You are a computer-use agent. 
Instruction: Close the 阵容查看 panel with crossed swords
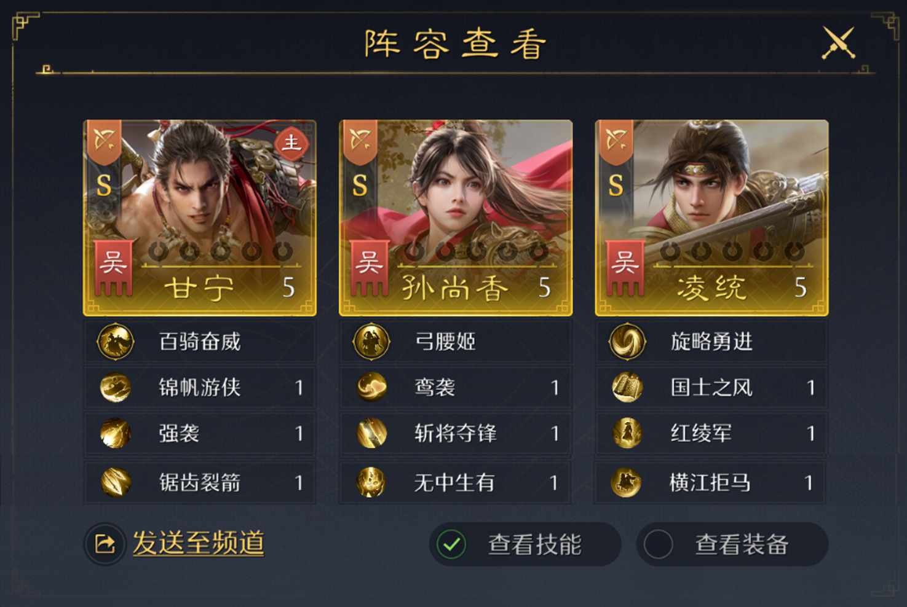point(839,43)
